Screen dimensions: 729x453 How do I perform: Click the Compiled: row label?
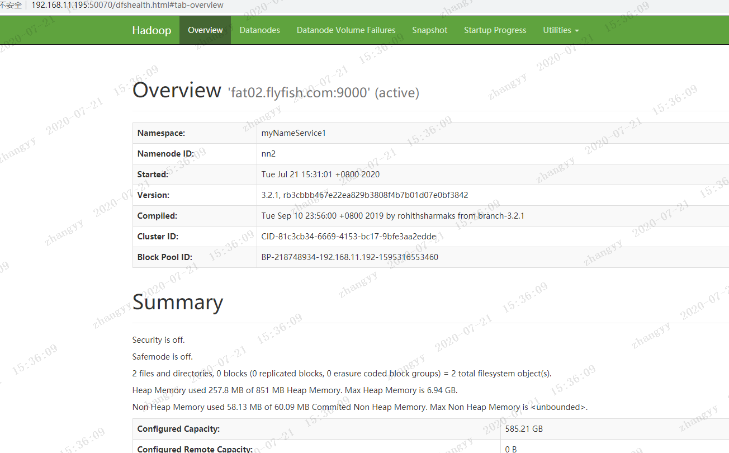[x=157, y=216]
